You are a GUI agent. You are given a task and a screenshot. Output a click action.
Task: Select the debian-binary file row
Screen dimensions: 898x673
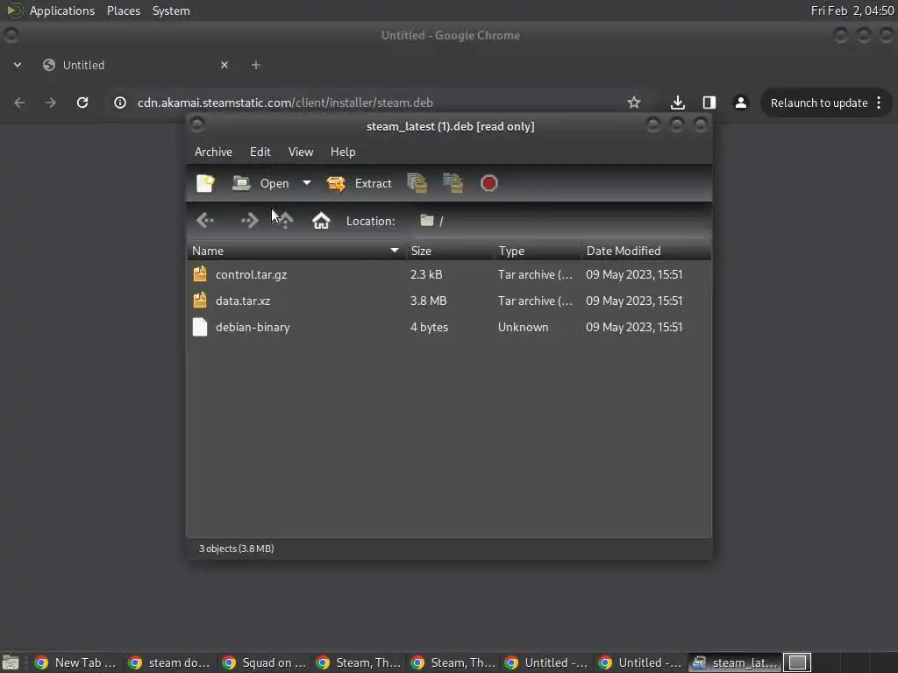click(449, 327)
